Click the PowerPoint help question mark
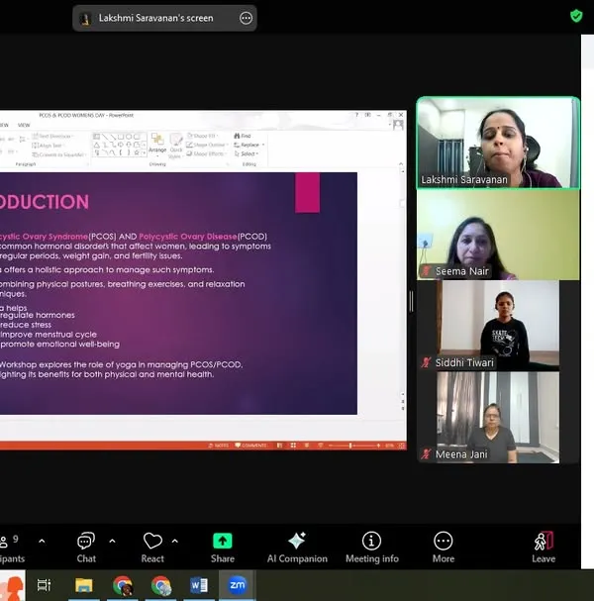Viewport: 594px width, 601px height. (356, 115)
